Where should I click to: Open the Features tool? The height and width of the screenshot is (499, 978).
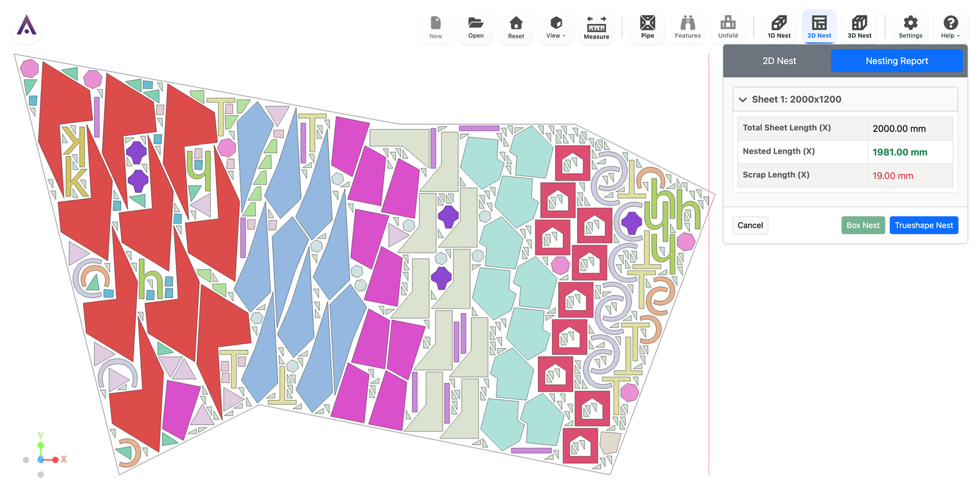point(688,28)
